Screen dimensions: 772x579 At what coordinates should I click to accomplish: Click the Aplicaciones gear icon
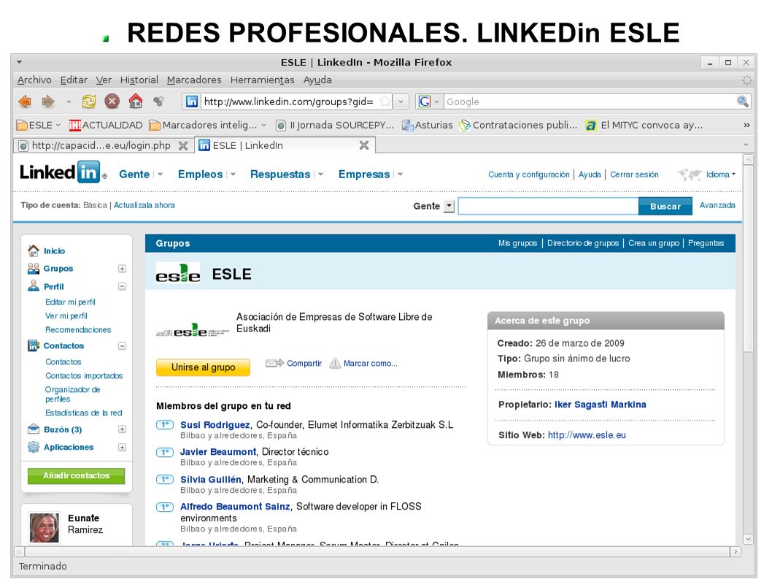34,447
